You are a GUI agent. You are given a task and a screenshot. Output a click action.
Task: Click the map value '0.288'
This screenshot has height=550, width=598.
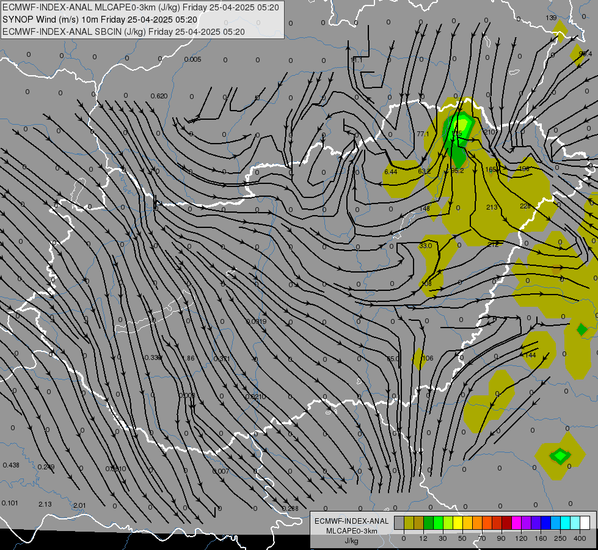point(290,508)
